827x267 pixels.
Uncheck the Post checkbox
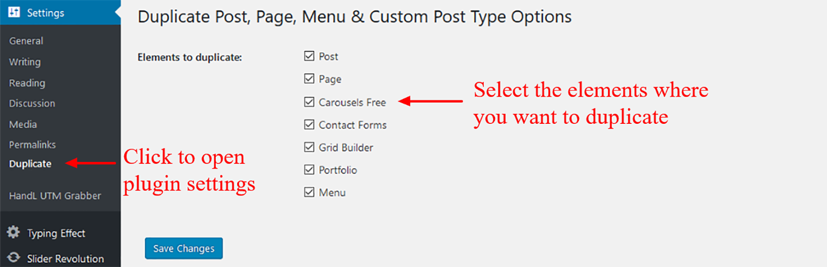(x=309, y=56)
